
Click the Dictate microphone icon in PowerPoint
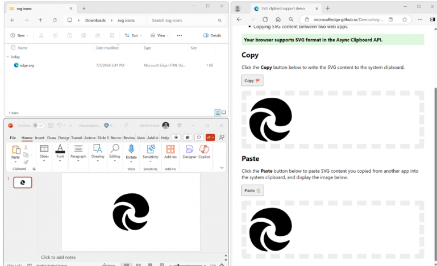point(131,149)
